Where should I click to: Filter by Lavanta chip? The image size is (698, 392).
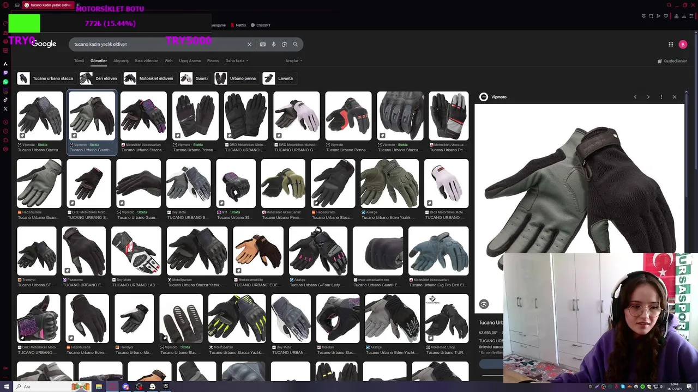pos(279,78)
